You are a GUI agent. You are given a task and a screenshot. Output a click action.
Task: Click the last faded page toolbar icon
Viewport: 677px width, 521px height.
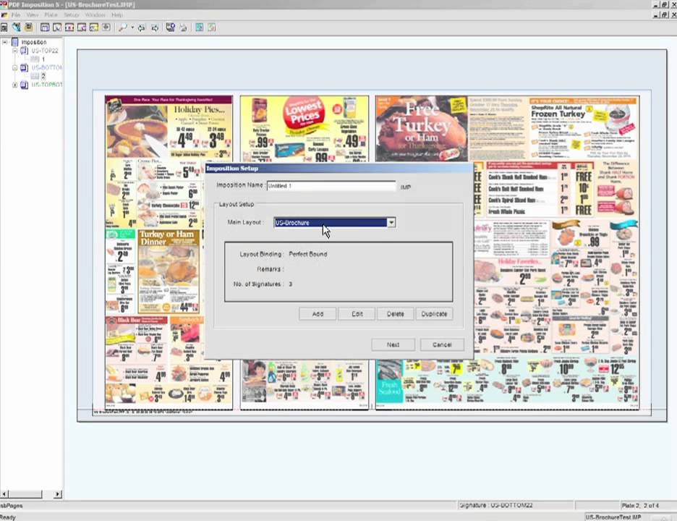click(x=212, y=27)
